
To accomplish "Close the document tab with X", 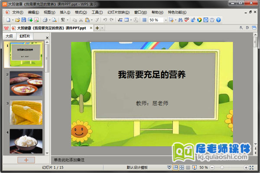I will pyautogui.click(x=91, y=28).
